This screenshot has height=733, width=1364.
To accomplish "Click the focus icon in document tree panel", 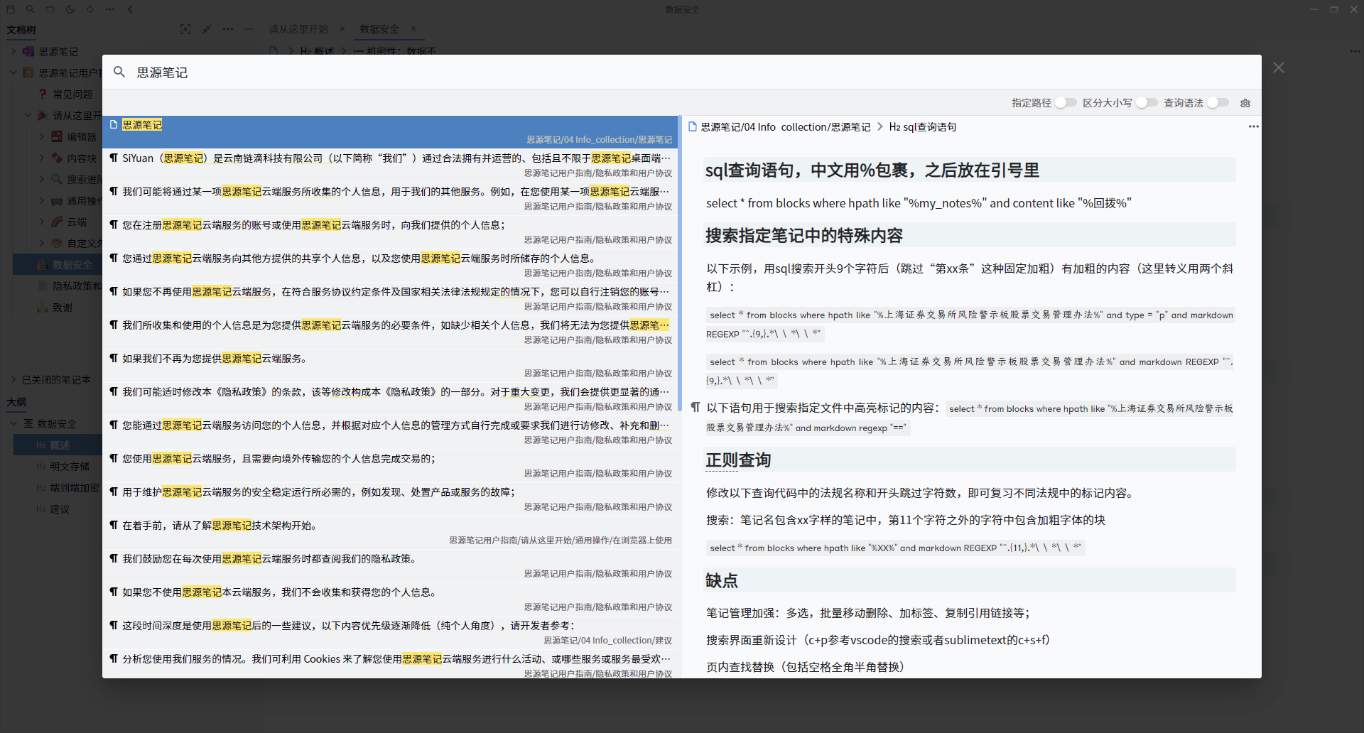I will (185, 29).
